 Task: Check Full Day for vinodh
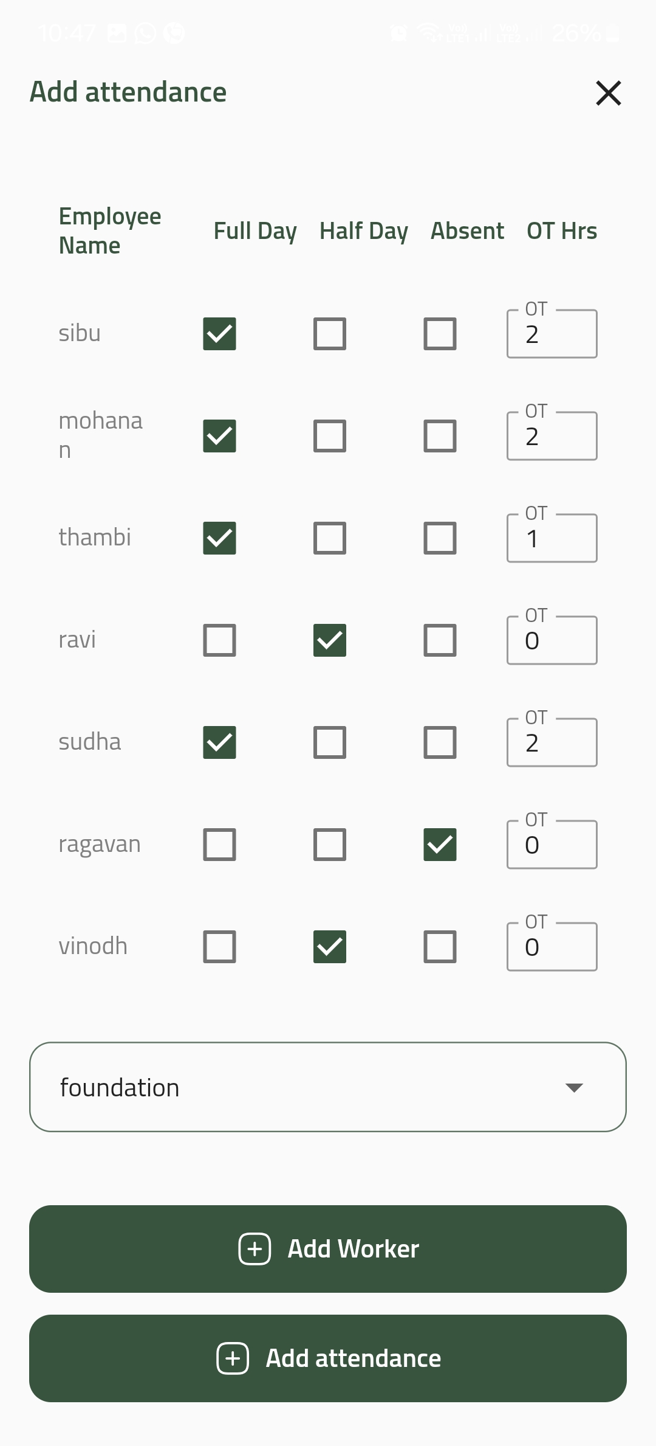coord(219,947)
